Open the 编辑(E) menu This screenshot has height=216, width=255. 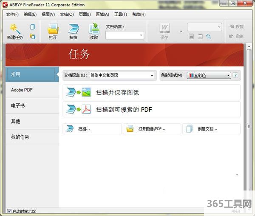coord(30,14)
